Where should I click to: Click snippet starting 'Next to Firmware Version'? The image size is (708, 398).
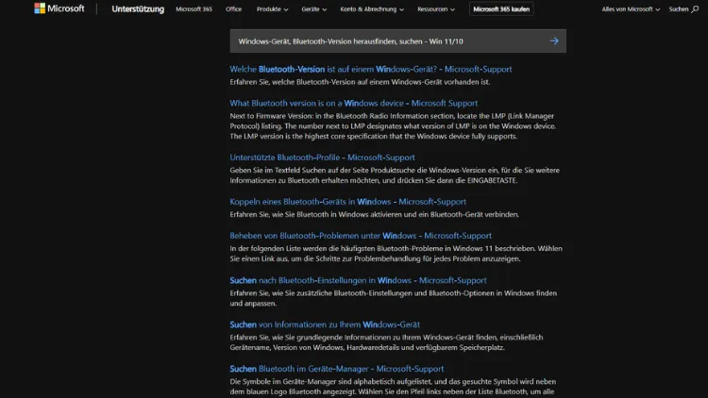click(x=393, y=125)
